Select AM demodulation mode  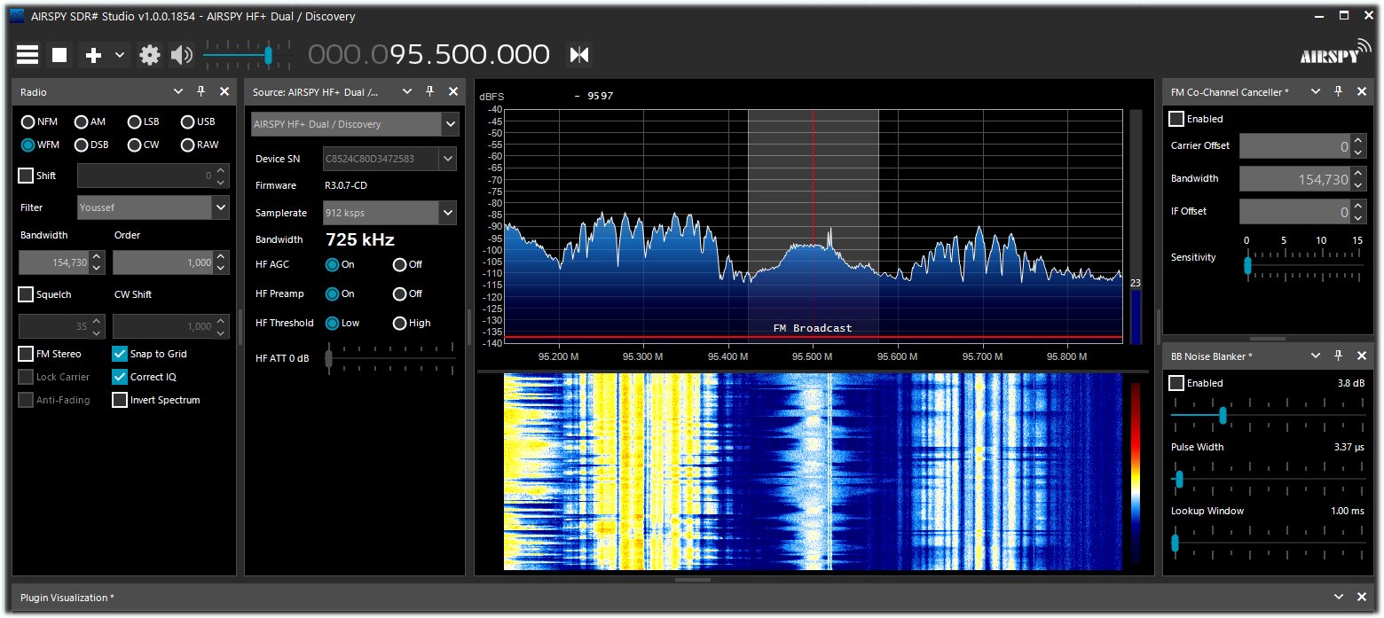(x=90, y=122)
